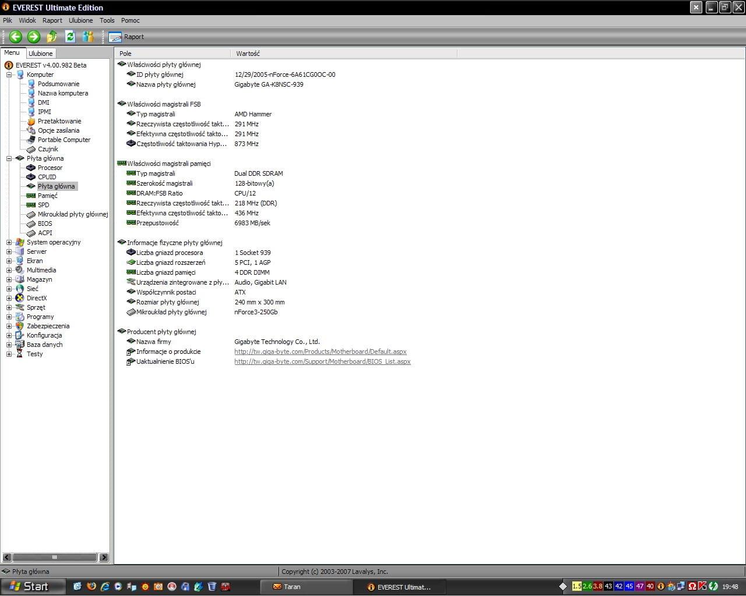Click the Wartość column header

click(x=248, y=54)
